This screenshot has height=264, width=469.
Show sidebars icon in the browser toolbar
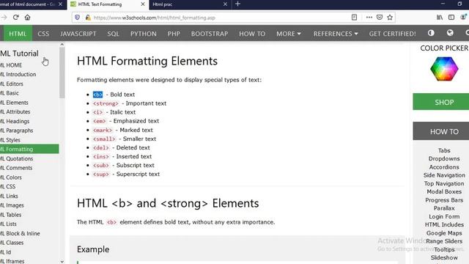(451, 18)
